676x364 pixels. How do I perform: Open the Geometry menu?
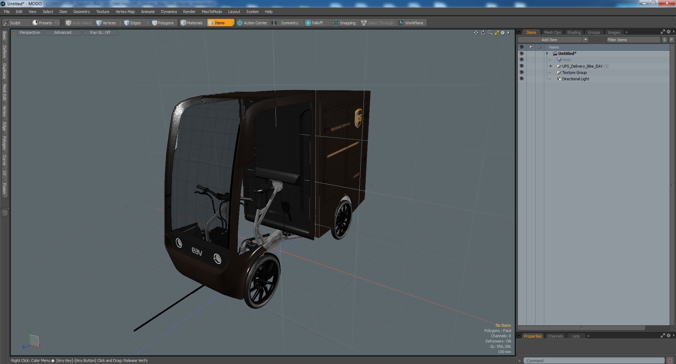81,12
